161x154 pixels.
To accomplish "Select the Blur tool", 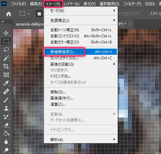I will (6, 142).
